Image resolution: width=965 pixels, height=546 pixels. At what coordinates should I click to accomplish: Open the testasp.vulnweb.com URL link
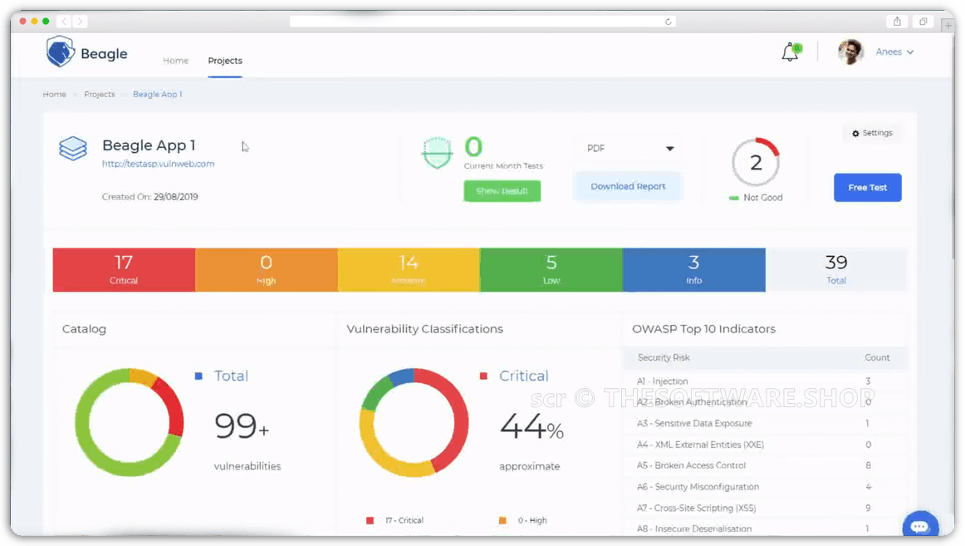[x=158, y=164]
